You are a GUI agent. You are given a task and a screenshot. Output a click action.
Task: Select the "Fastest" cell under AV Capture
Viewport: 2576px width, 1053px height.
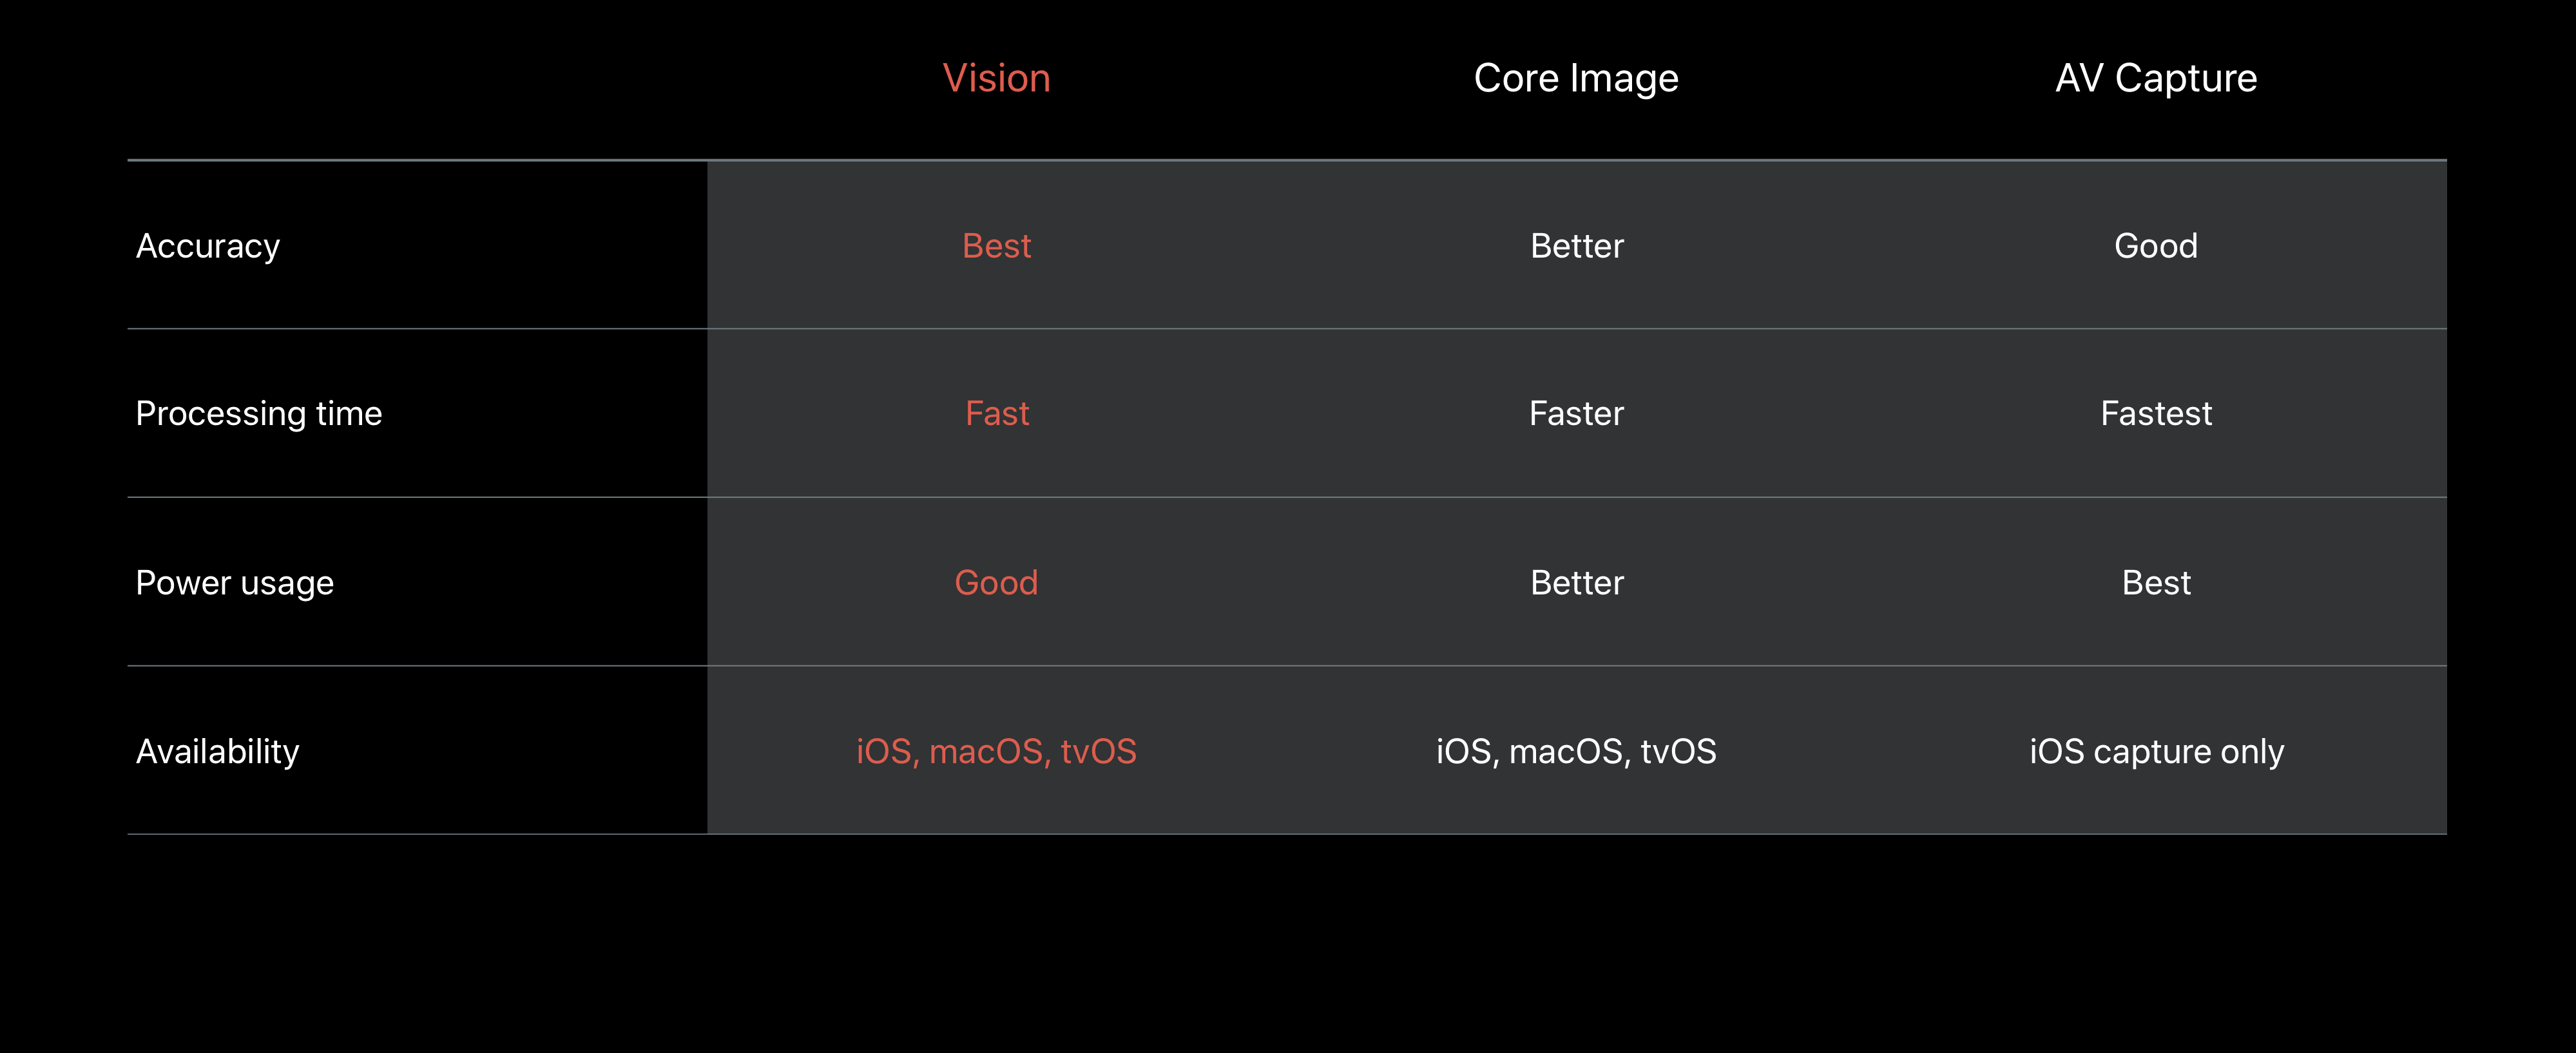[2155, 414]
